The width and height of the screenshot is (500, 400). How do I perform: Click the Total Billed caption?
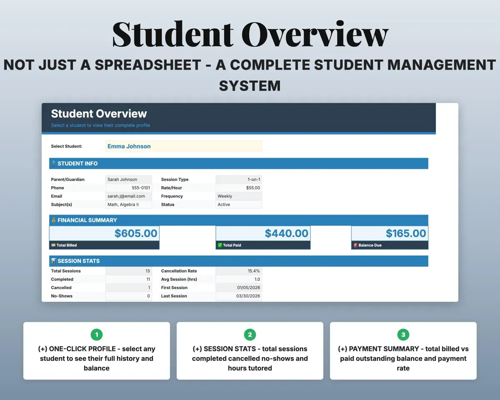pyautogui.click(x=67, y=245)
